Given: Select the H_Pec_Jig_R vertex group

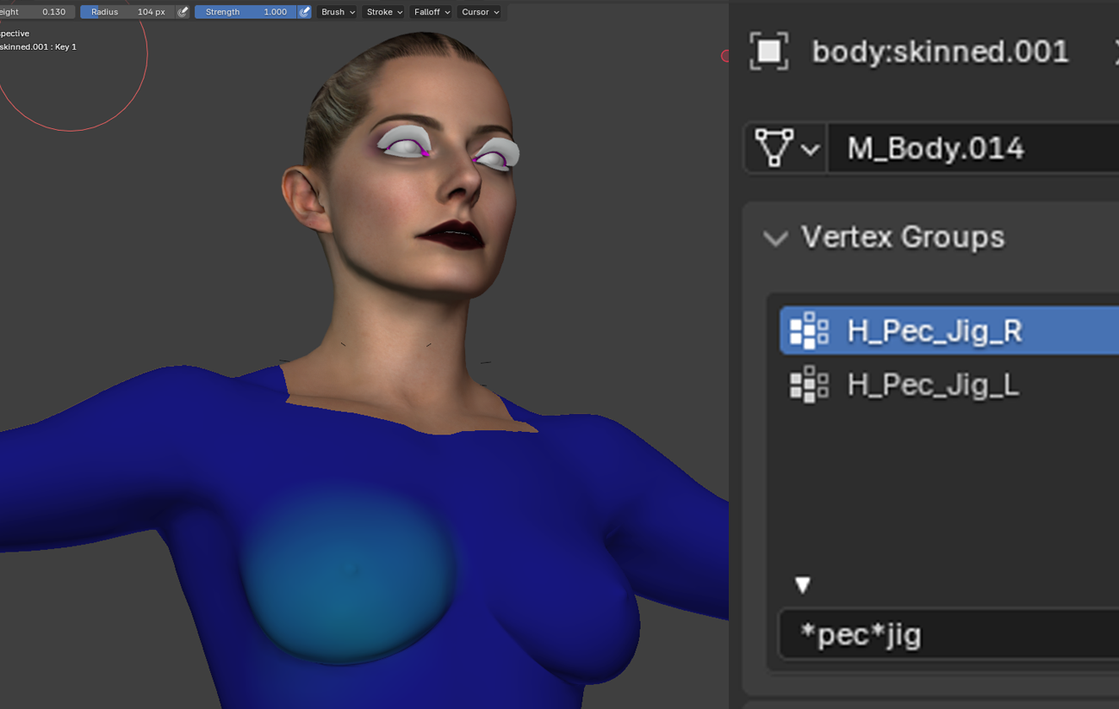Looking at the screenshot, I should tap(948, 331).
